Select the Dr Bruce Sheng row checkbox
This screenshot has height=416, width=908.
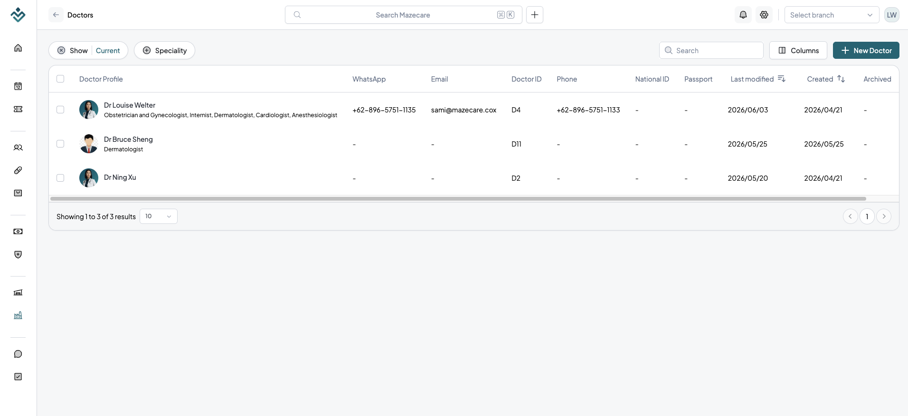pos(60,144)
